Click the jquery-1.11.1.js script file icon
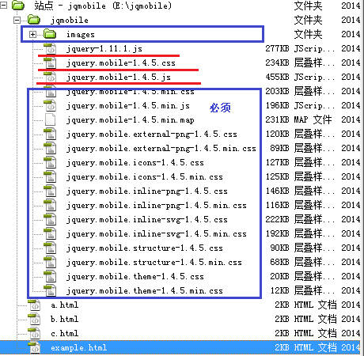 (x=50, y=48)
